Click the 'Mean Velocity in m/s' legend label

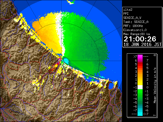[155, 85]
